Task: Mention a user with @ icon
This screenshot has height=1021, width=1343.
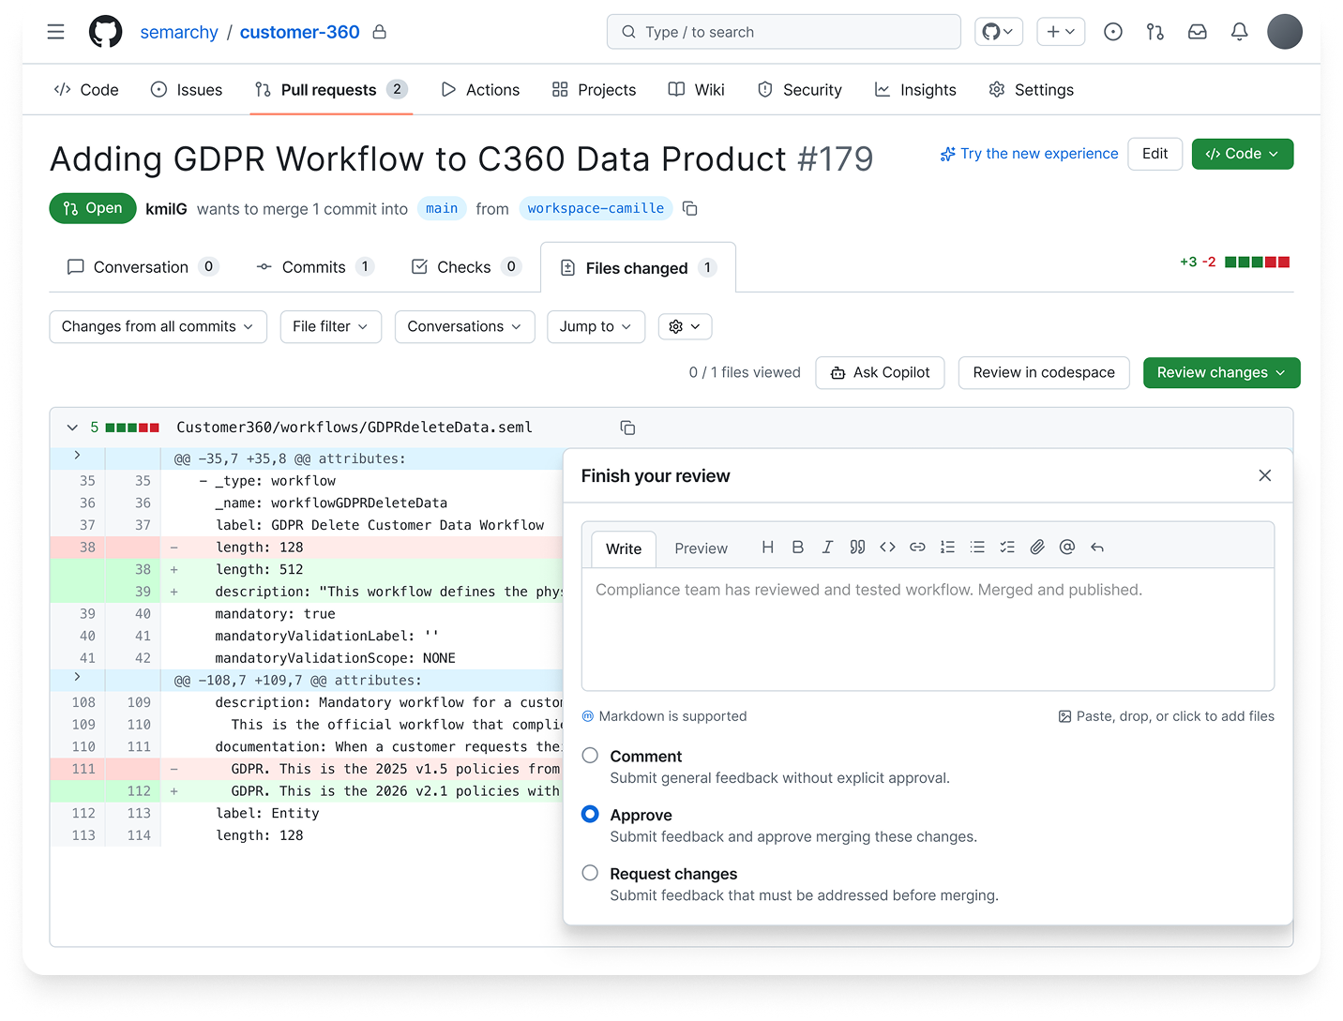Action: [x=1067, y=548]
